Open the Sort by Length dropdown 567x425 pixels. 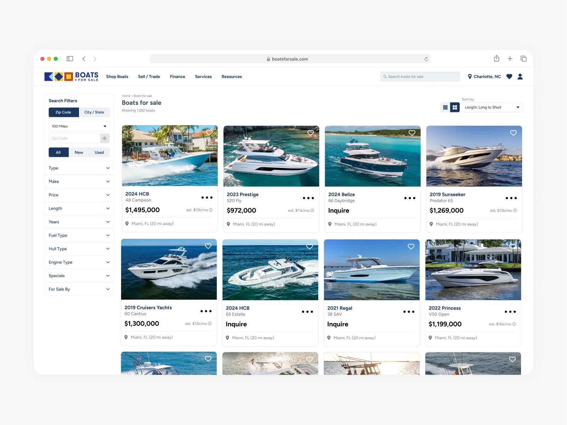(x=492, y=107)
